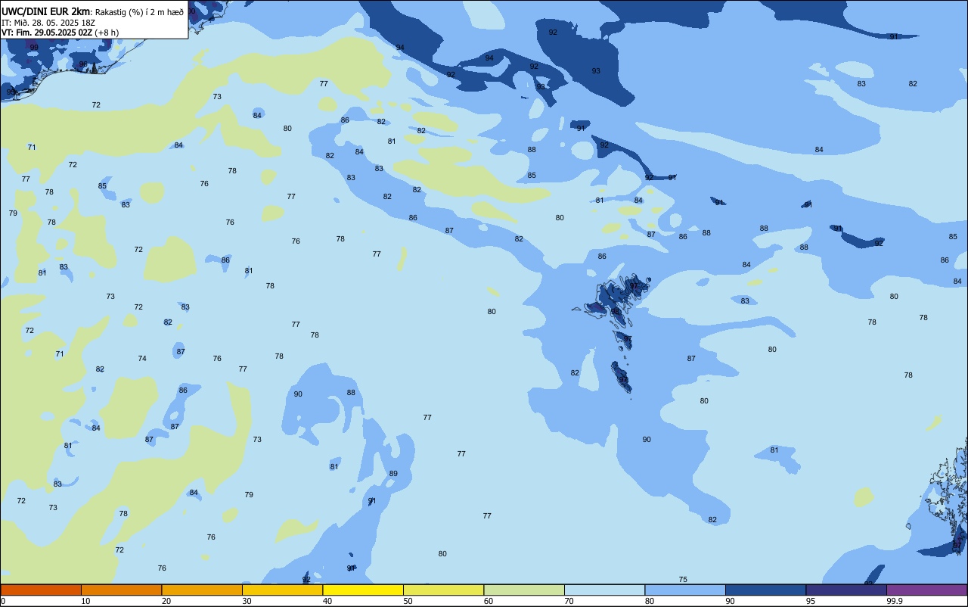
Task: Pick the light blue 70–80 legend swatch
Action: click(605, 590)
